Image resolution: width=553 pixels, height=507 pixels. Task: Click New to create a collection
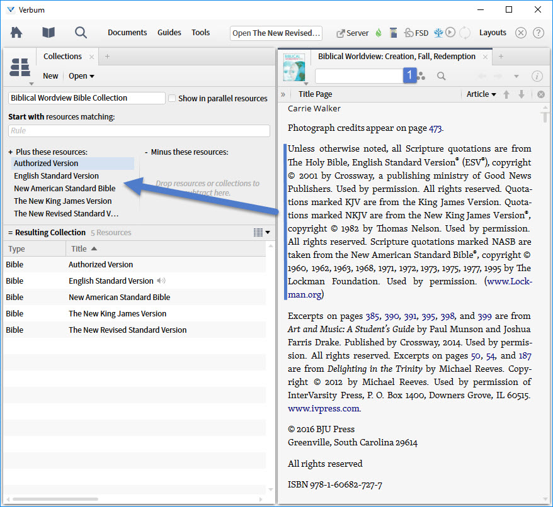[x=50, y=76]
